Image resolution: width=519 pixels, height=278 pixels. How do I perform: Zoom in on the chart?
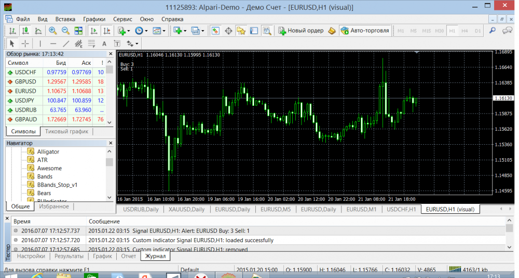(52, 31)
